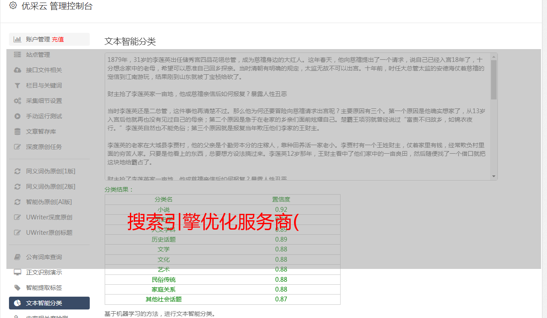Open 智能伪原创[AI版] in the sidebar
This screenshot has width=547, height=318.
pyautogui.click(x=49, y=202)
